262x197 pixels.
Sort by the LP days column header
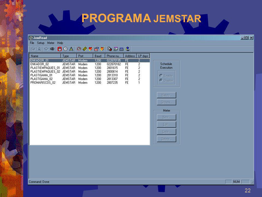(143, 56)
